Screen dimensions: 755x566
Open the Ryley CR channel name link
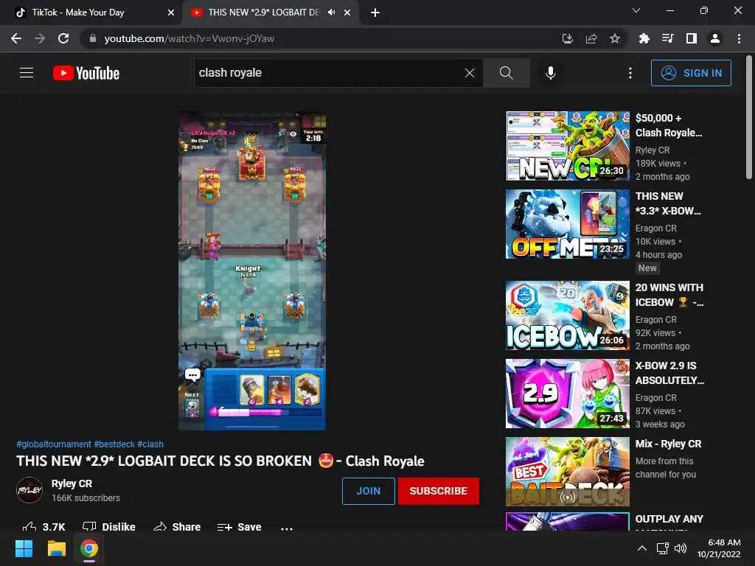(x=72, y=483)
